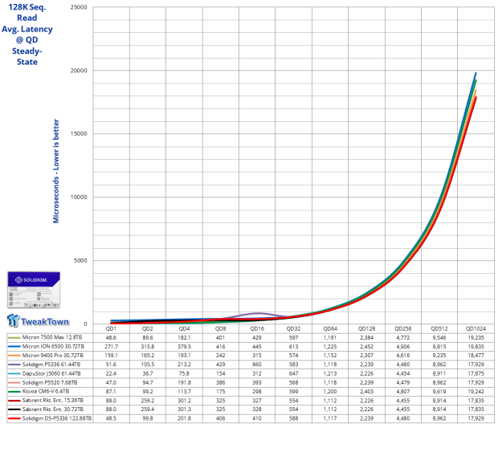Click the light green Micron 7500 Max color swatch

point(14,337)
